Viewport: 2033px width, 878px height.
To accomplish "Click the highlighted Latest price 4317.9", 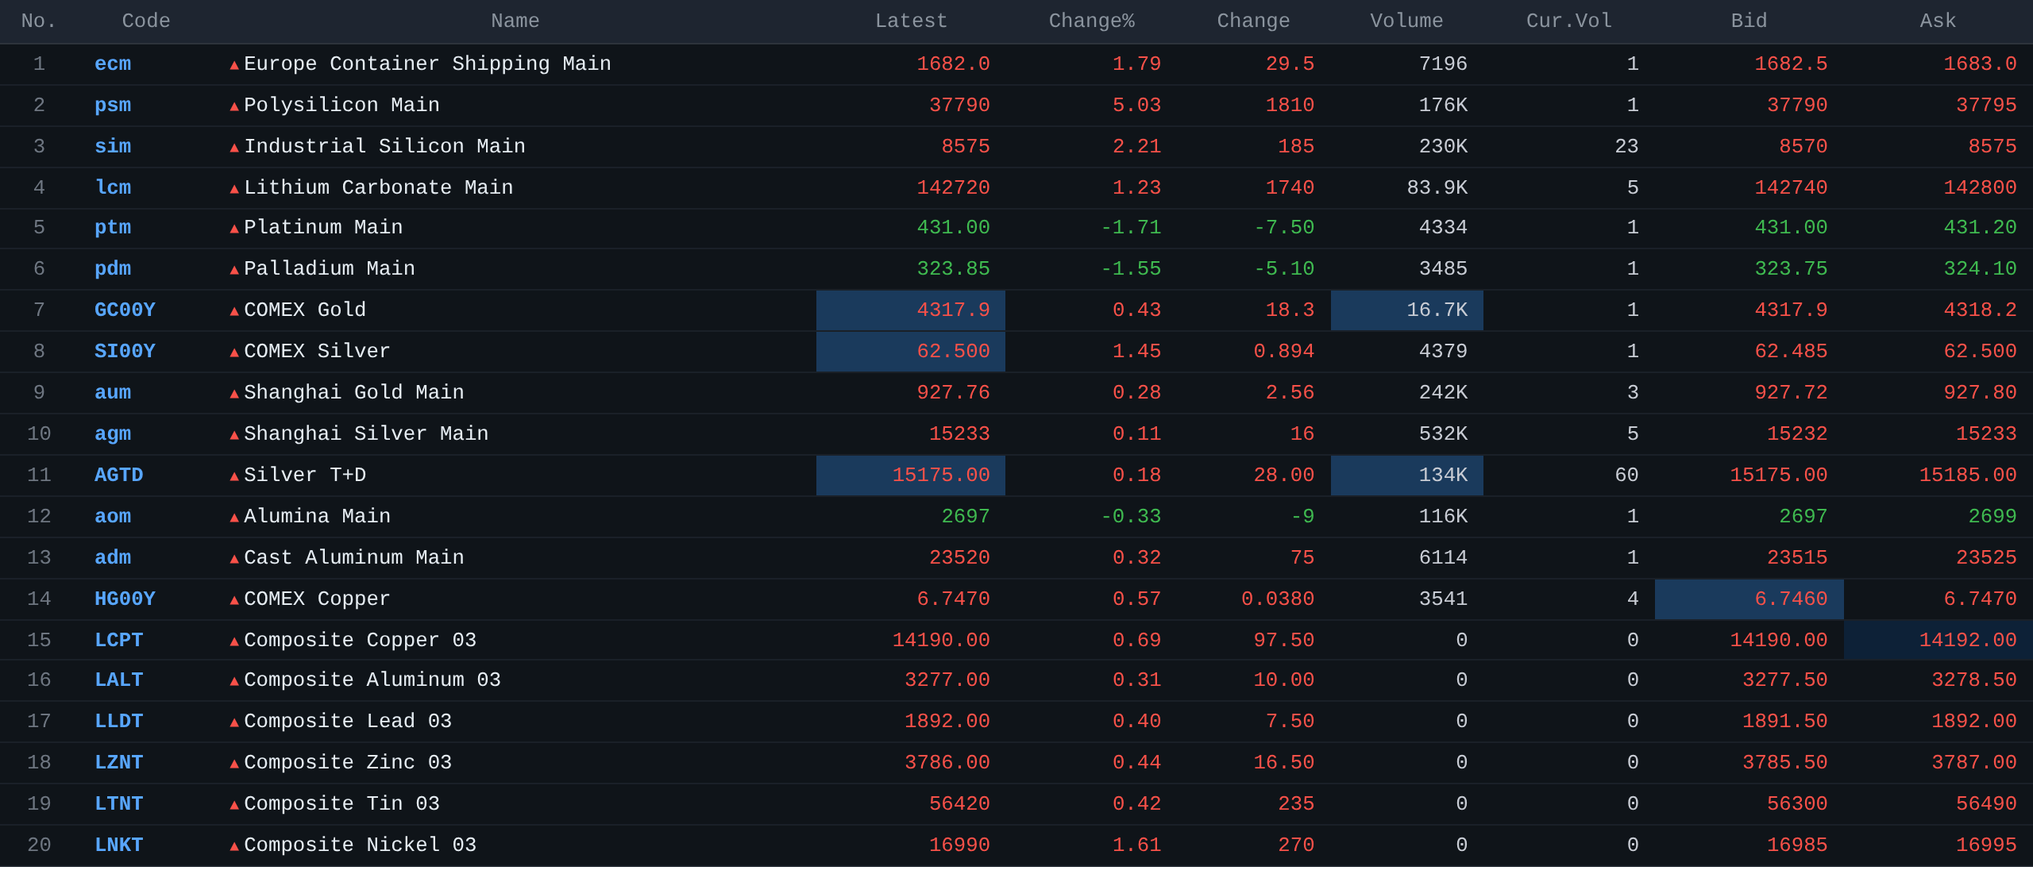I will [911, 310].
